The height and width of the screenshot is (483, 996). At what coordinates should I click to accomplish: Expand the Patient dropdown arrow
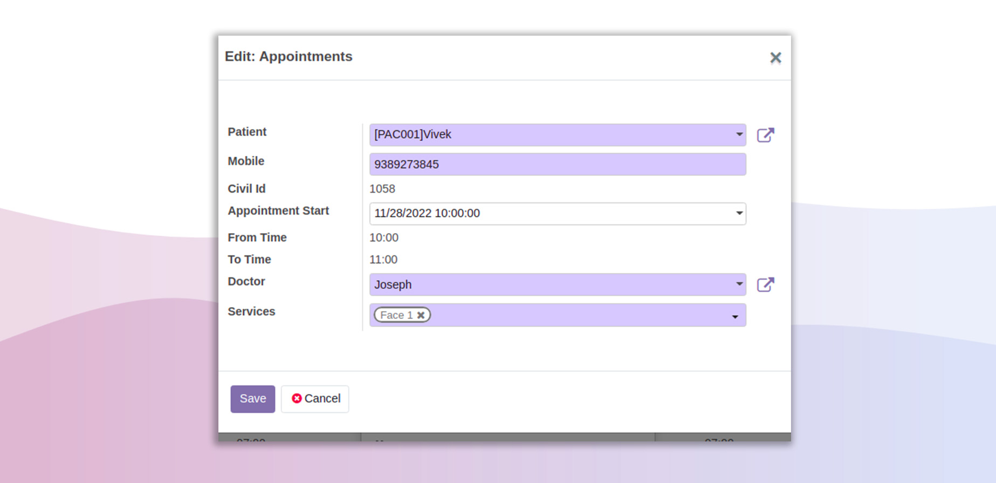tap(739, 134)
